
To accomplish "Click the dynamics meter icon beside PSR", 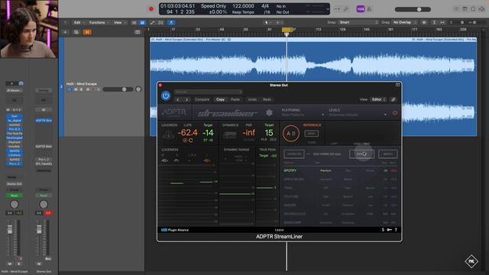I will pos(230,134).
